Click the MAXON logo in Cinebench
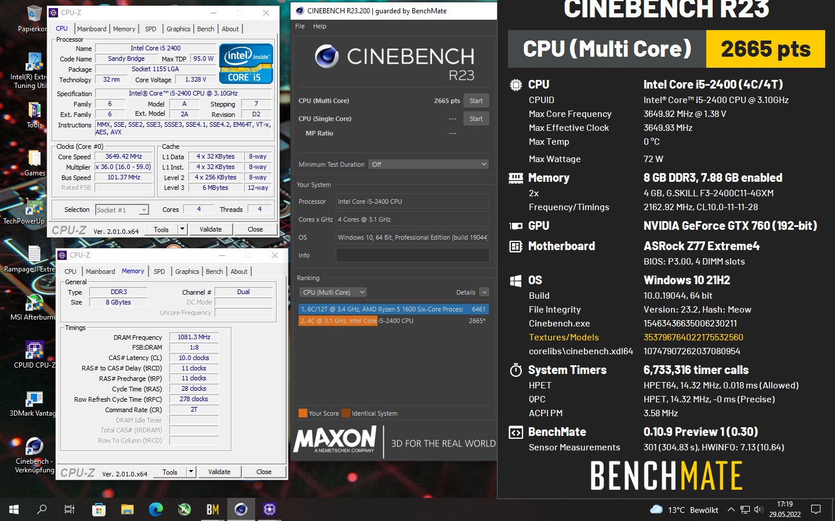The height and width of the screenshot is (521, 835). point(335,439)
